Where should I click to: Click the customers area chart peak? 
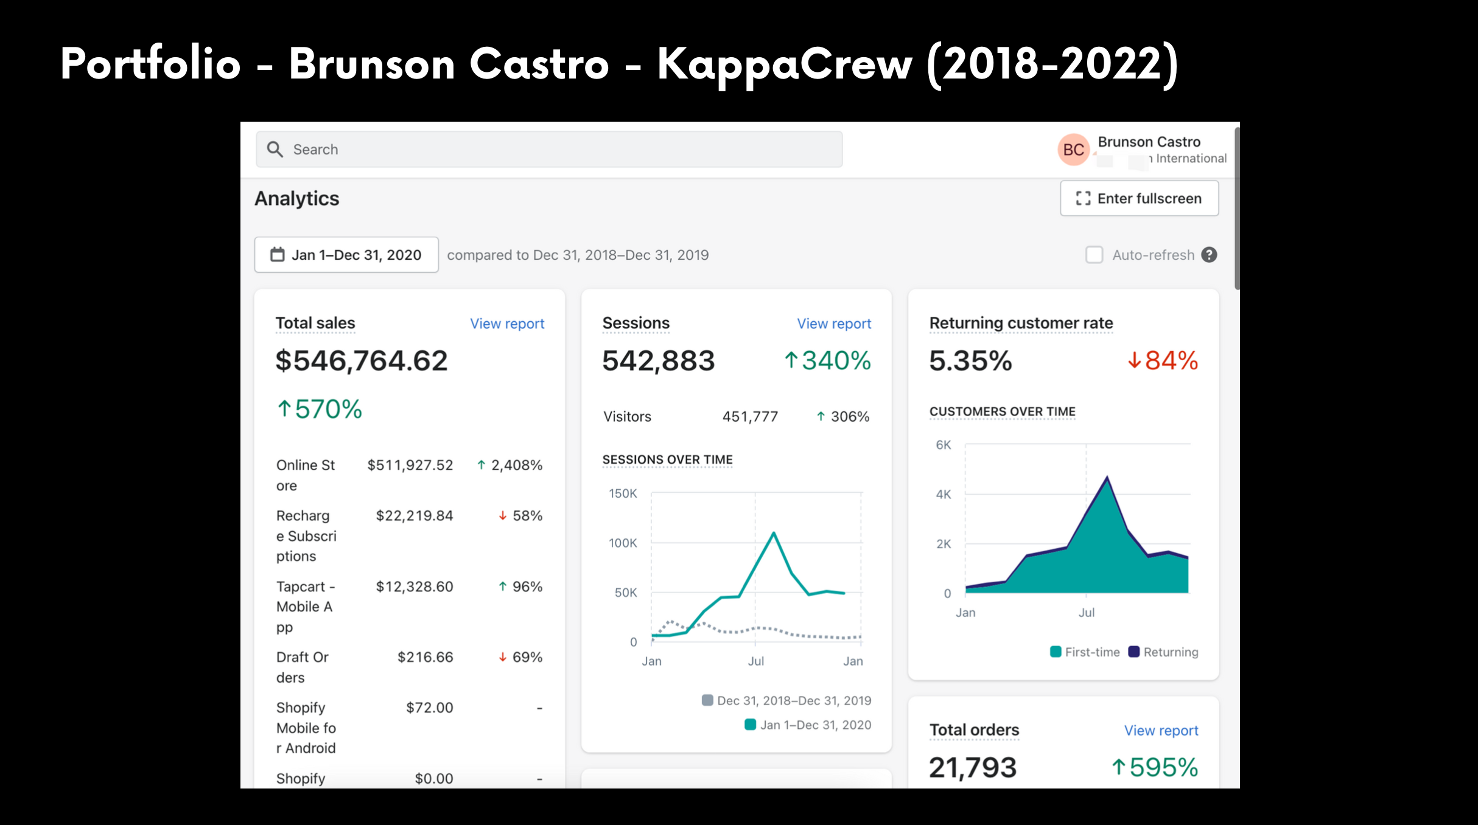[x=1107, y=478]
